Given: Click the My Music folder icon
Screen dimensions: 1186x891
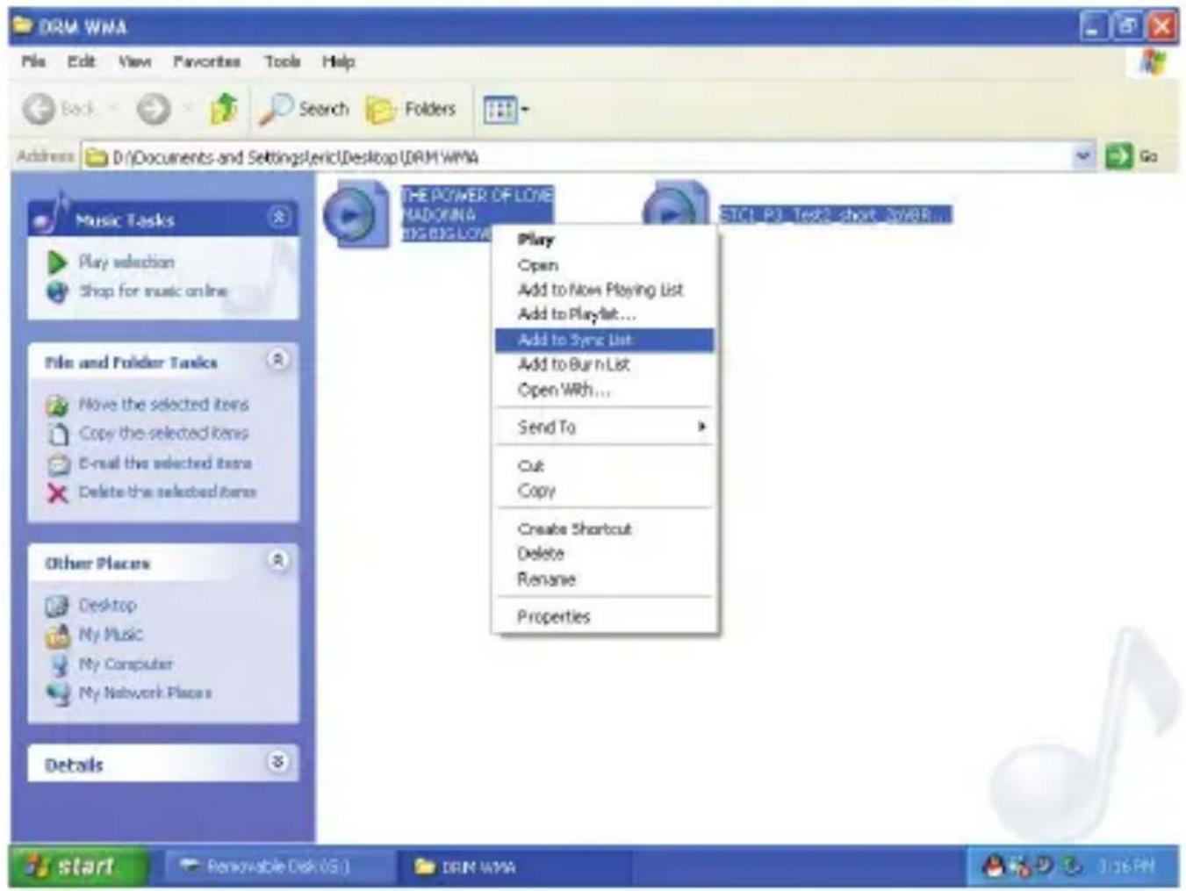Looking at the screenshot, I should click(x=57, y=635).
